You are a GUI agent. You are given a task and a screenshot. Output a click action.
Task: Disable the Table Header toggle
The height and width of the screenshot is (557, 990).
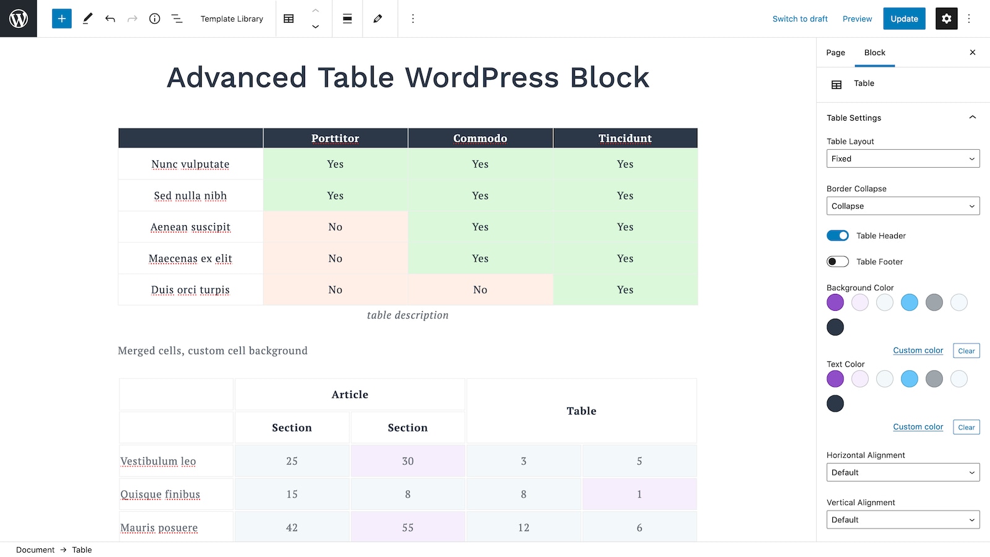click(x=838, y=236)
